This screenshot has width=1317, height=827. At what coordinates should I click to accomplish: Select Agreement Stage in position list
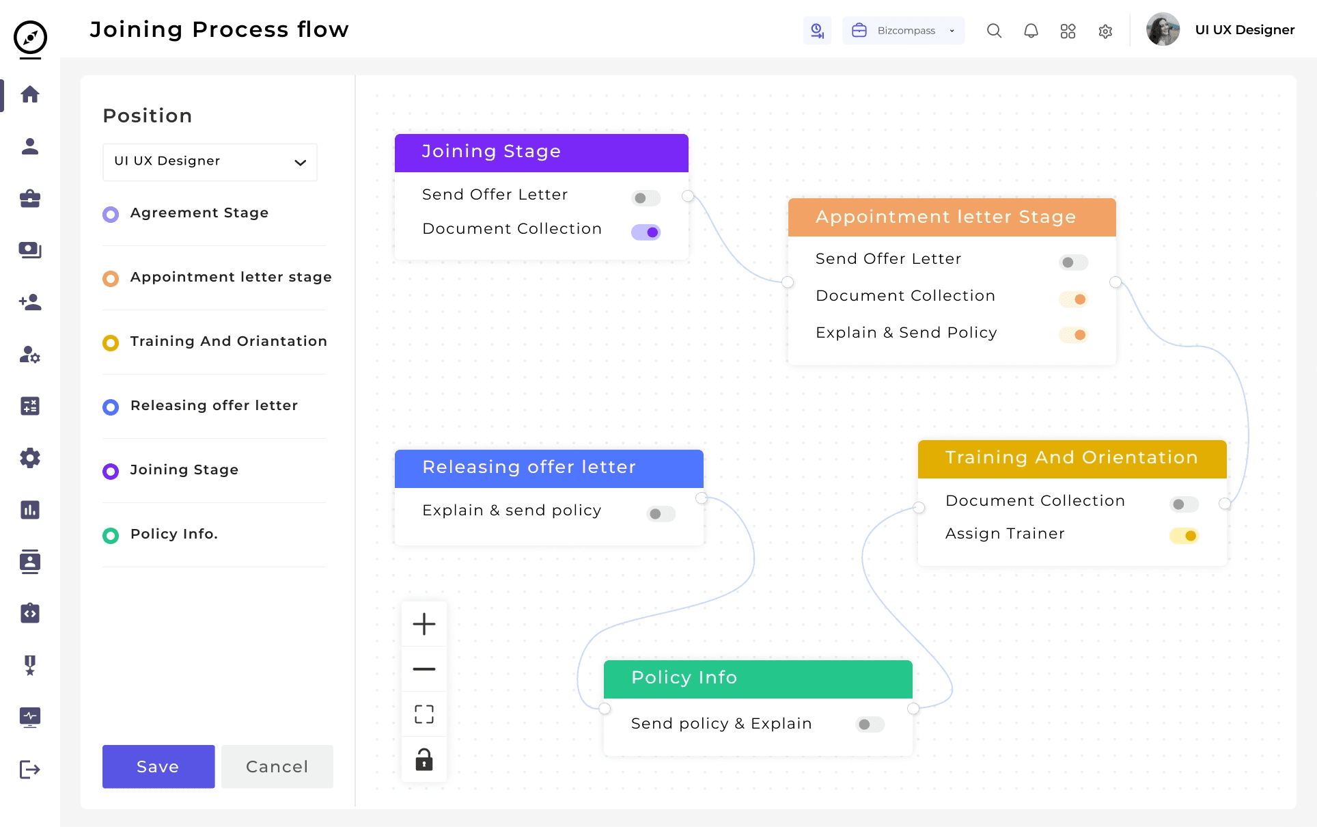(199, 213)
